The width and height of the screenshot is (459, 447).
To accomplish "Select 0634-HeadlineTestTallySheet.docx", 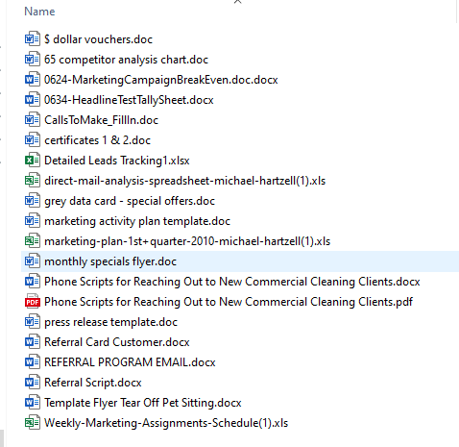I will pos(129,100).
